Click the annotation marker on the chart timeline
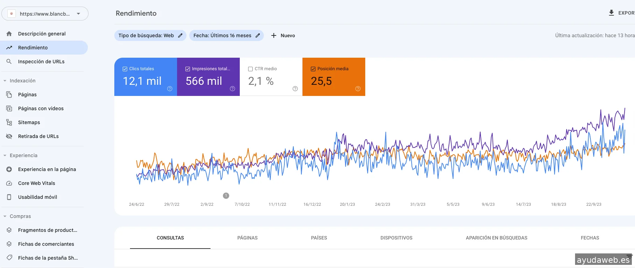 pyautogui.click(x=226, y=196)
